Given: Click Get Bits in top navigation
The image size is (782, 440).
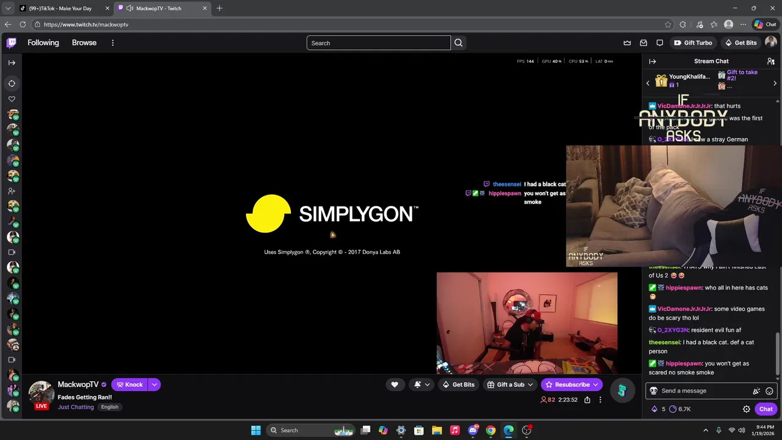Looking at the screenshot, I should coord(740,43).
